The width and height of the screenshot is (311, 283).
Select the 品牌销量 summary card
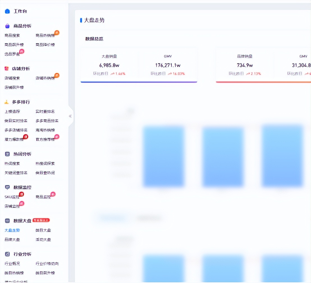pyautogui.click(x=244, y=65)
